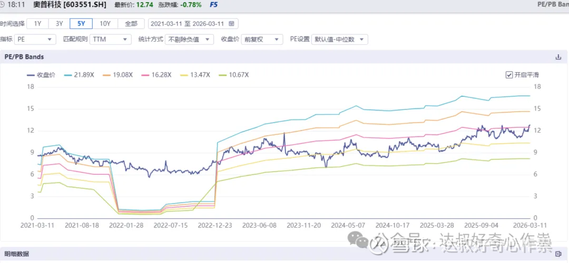
Task: Toggle the 13.47X legend series
Action: (x=195, y=75)
